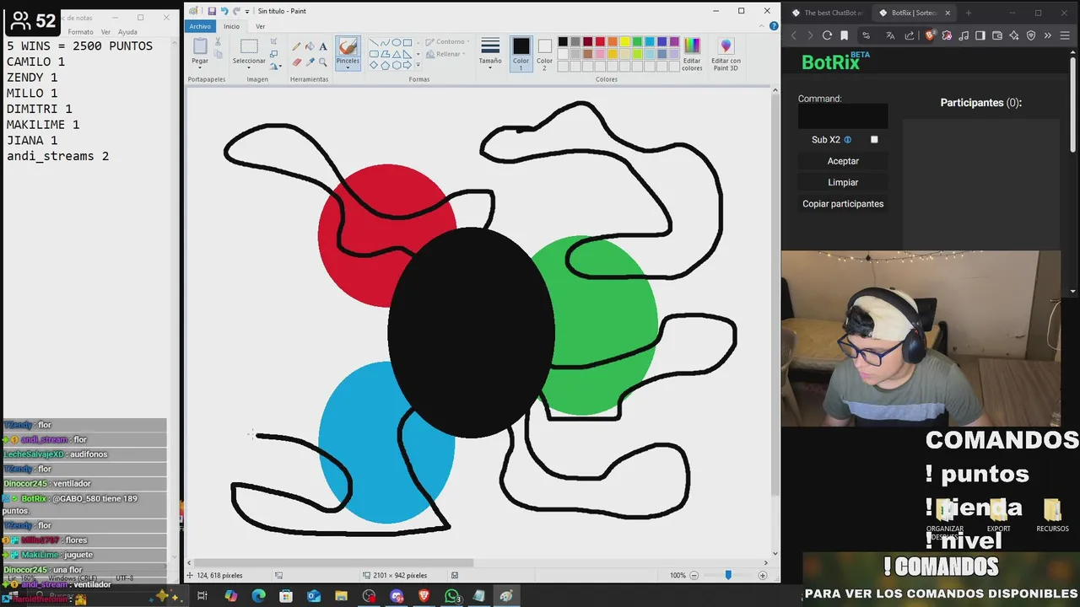Screen dimensions: 1080x607
Task: Click the Sub X2 info icon
Action: [x=848, y=140]
